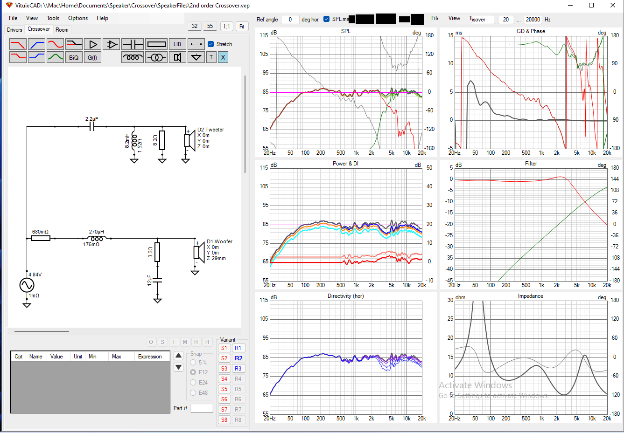Store variant S1
This screenshot has width=624, height=433.
(x=224, y=348)
